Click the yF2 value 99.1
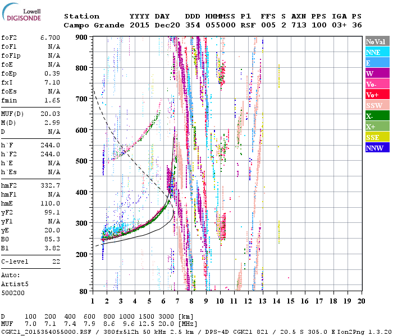This screenshot has width=393, height=336. [52, 212]
